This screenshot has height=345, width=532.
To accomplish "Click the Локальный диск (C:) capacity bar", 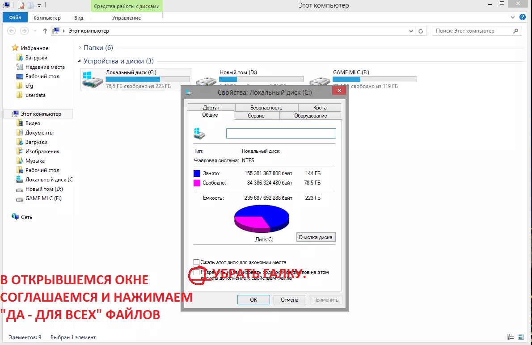I will point(148,79).
